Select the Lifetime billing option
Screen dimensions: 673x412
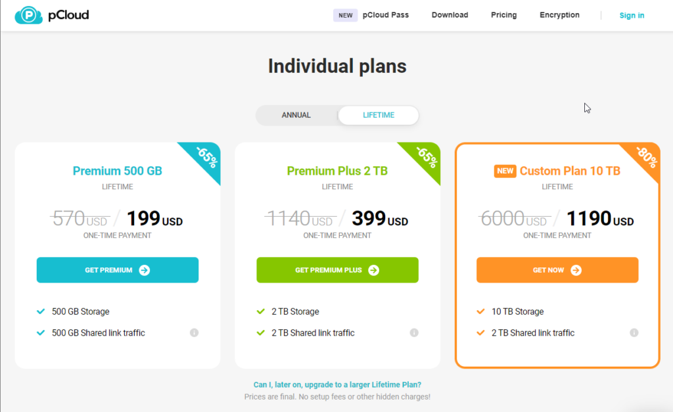(x=379, y=115)
